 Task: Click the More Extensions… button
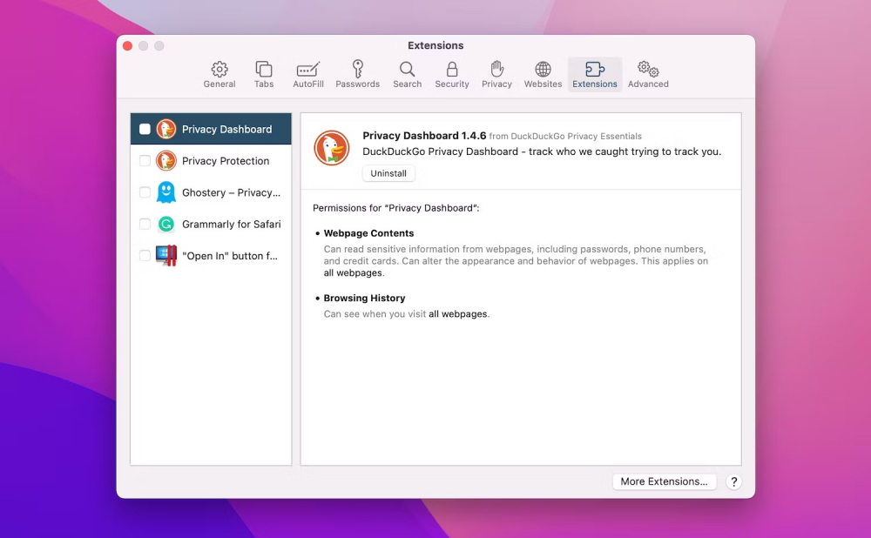[664, 481]
